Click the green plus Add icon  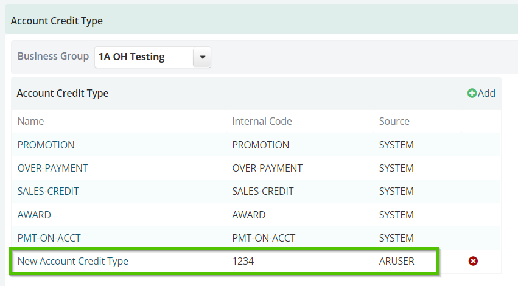tap(472, 94)
